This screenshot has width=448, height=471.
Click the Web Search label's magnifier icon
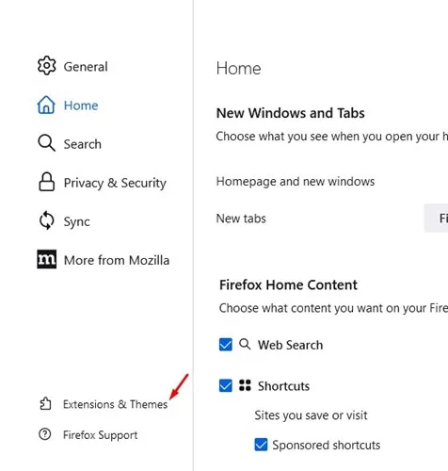(245, 344)
